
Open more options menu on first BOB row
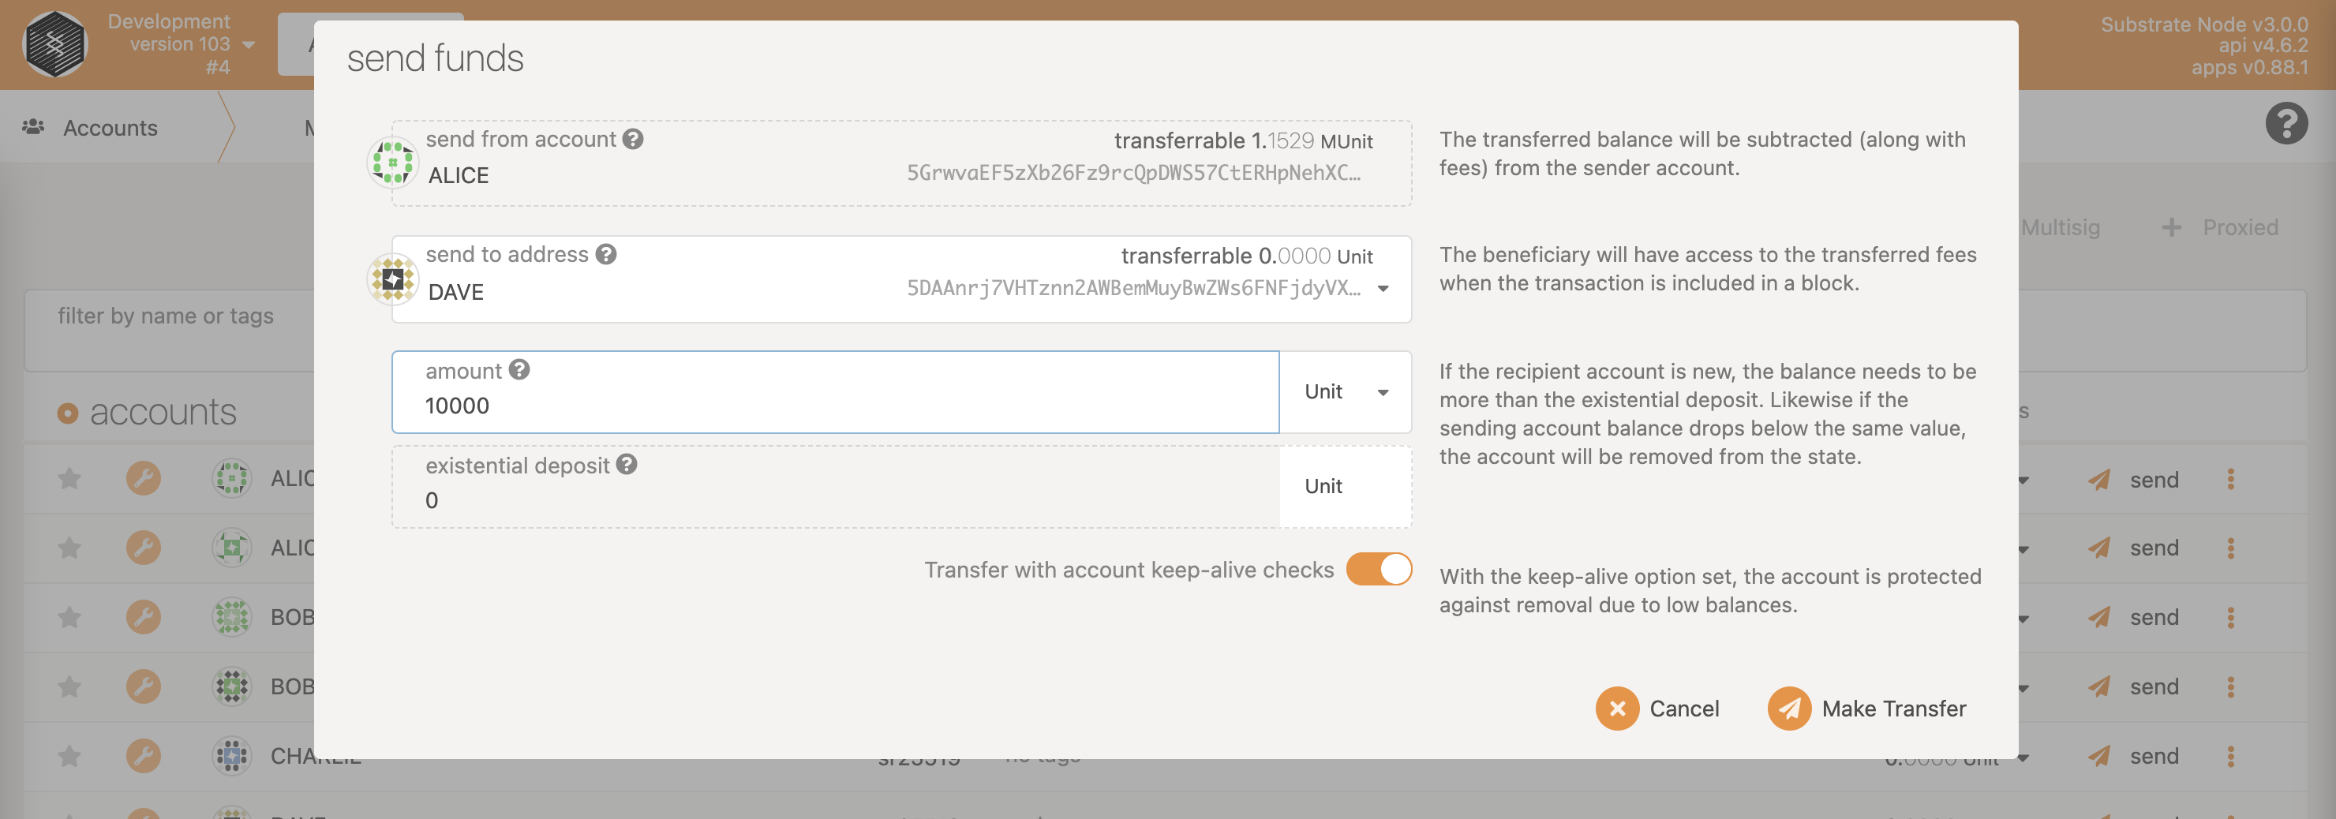(2231, 618)
